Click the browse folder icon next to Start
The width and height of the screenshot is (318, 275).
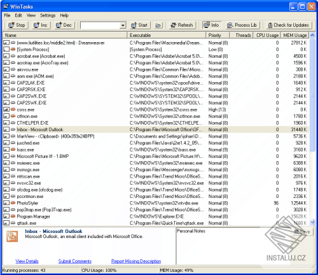[x=158, y=25]
